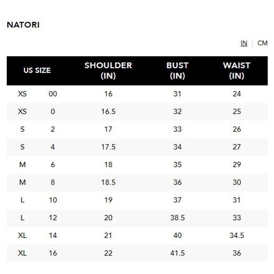Click the SHOULDER (IN) column header
The image size is (274, 274).
pos(108,71)
